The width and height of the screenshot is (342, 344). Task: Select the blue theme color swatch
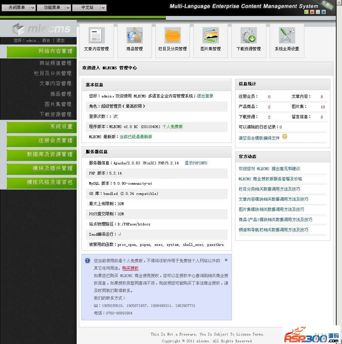[324, 12]
